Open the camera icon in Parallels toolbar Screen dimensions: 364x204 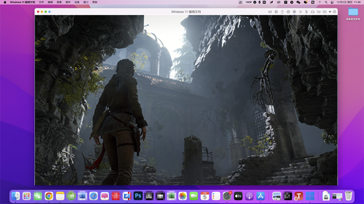[x=318, y=12]
